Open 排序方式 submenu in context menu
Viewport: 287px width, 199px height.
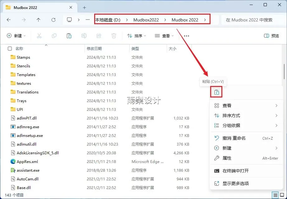[246, 115]
